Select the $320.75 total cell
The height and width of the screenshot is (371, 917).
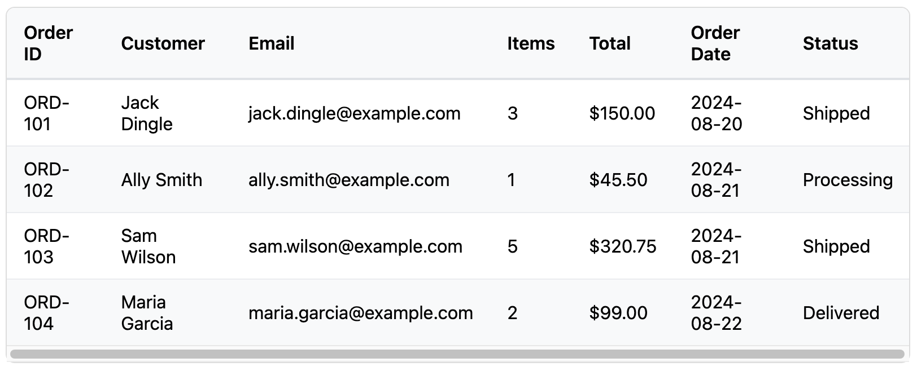[623, 246]
